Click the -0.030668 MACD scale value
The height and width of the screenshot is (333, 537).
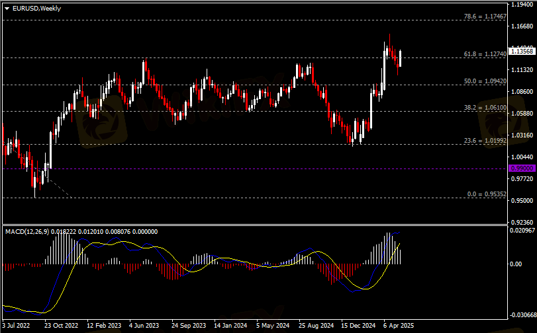522,315
